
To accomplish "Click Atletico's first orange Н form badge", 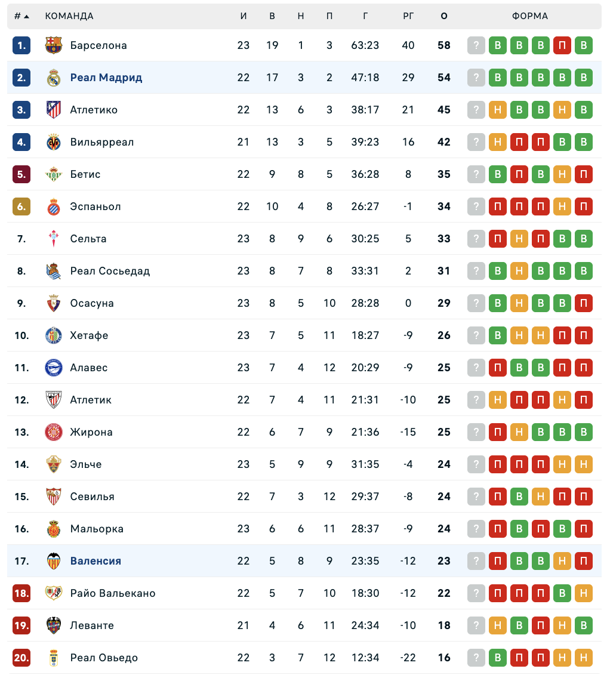I will click(x=498, y=110).
